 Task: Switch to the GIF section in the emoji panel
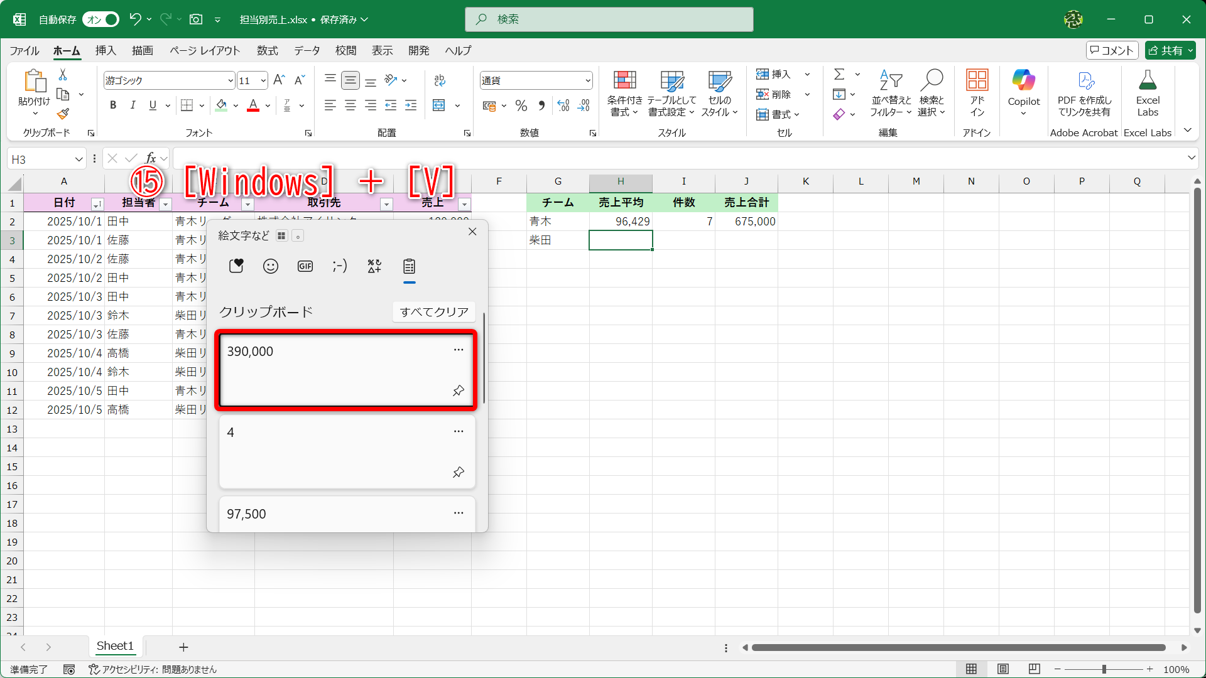coord(305,266)
